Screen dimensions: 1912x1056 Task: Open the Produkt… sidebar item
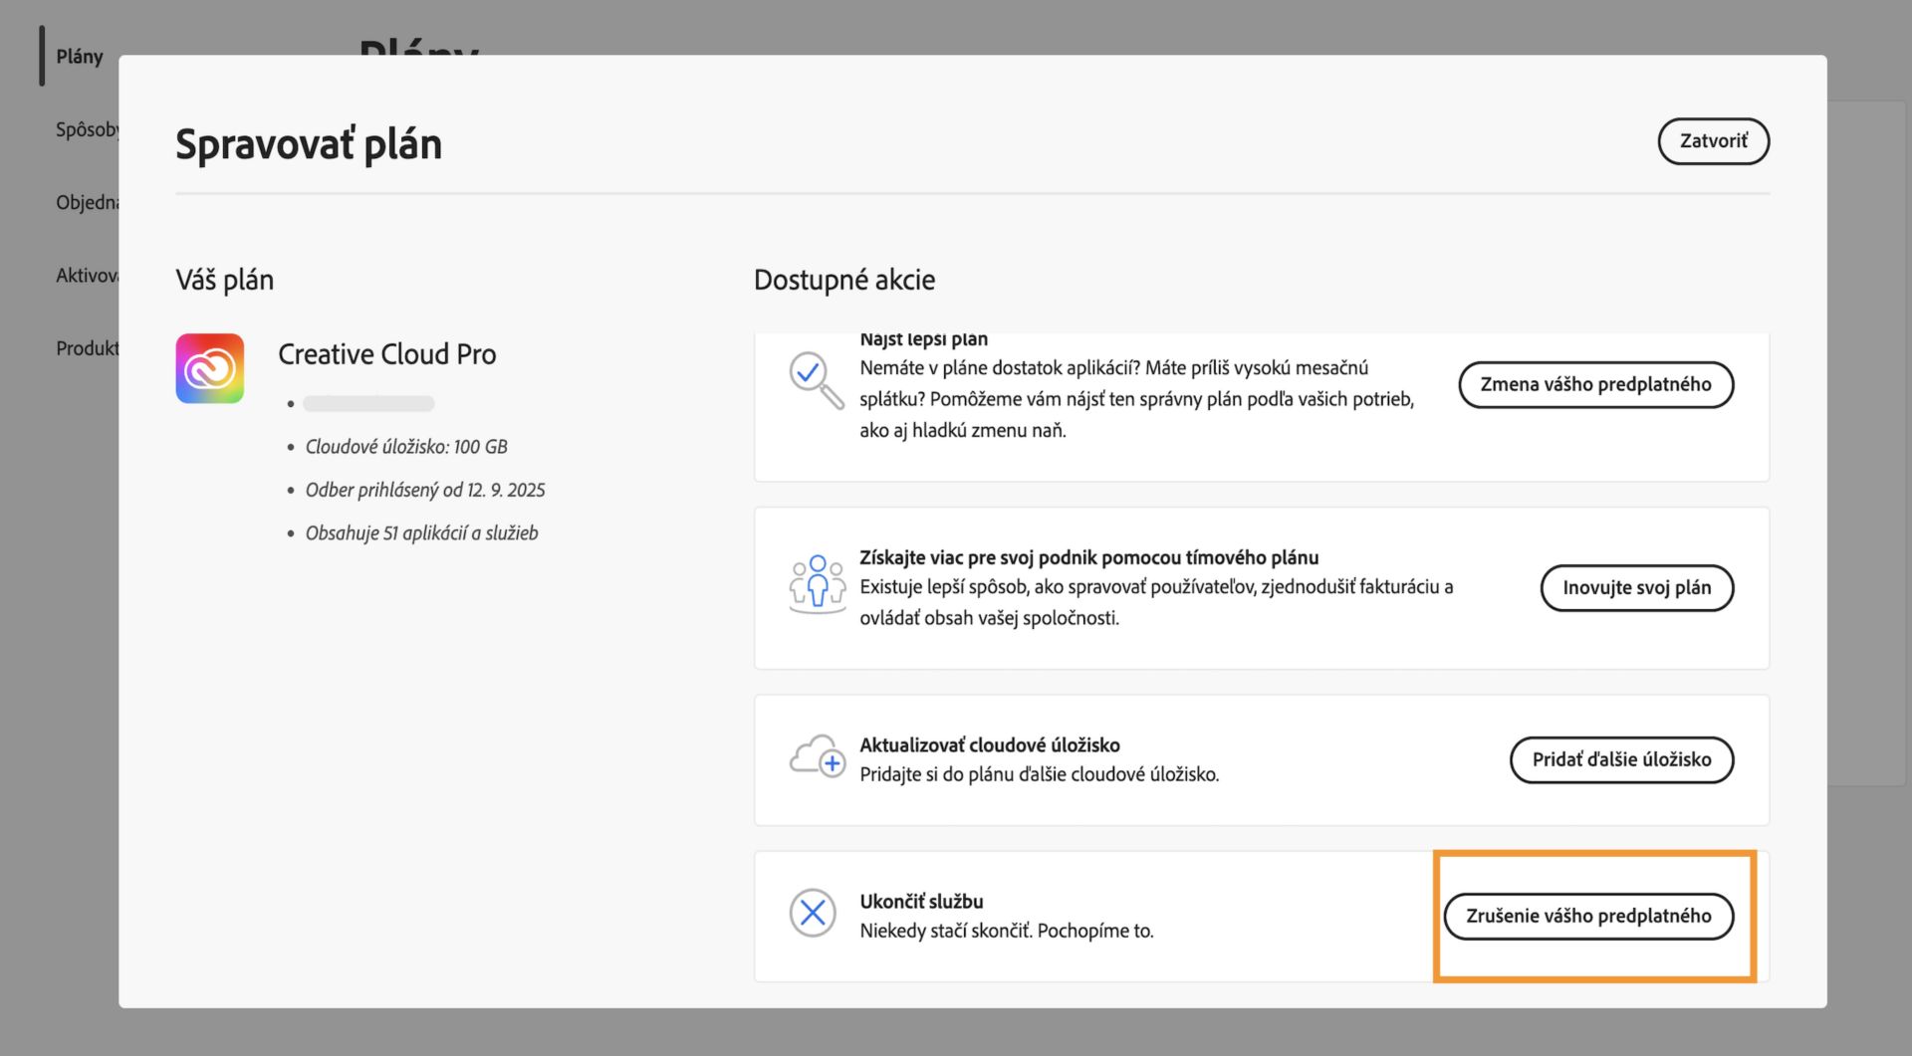pyautogui.click(x=88, y=348)
